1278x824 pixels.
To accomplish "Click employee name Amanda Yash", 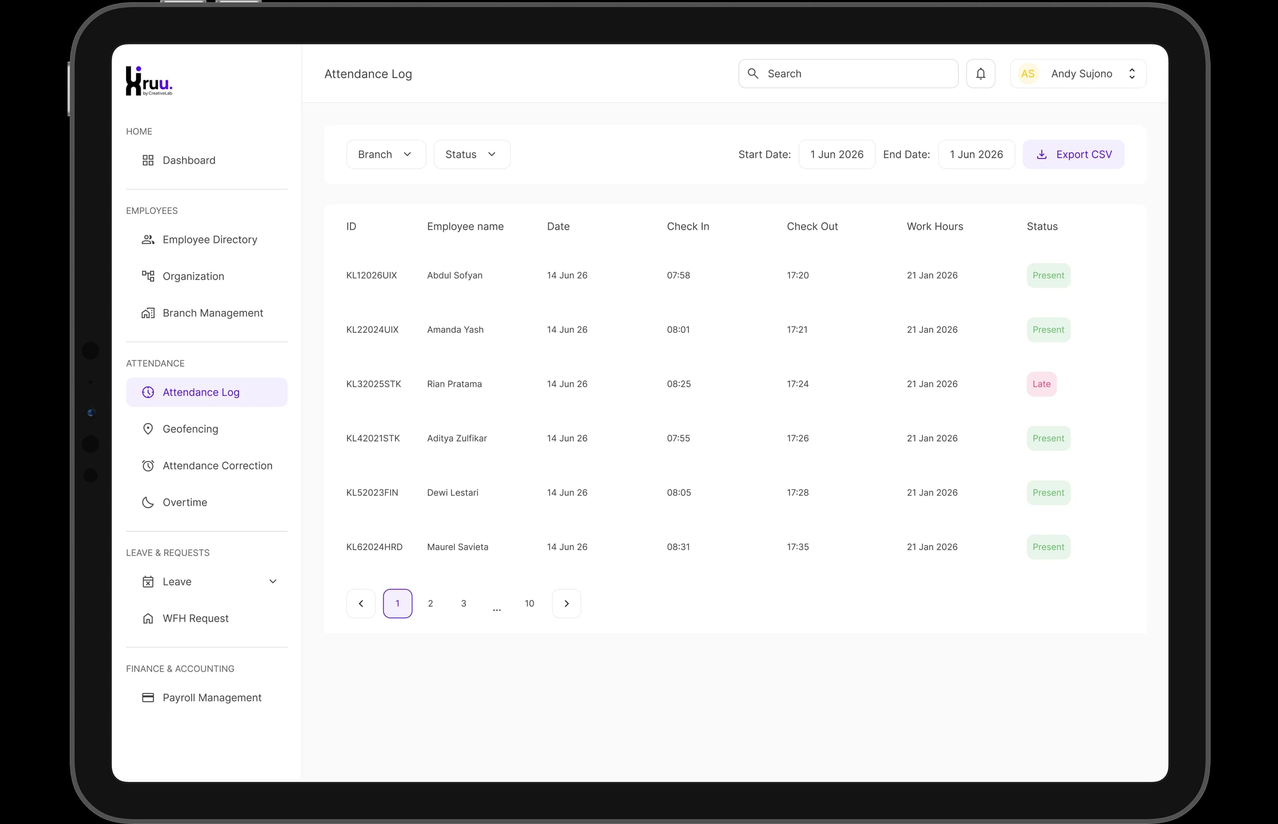I will pos(455,330).
